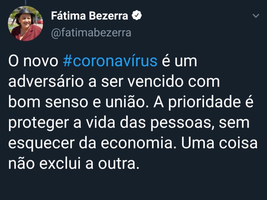Open Fátima Bezerra's profile picture
Screen dimensions: 267x200
(26, 24)
